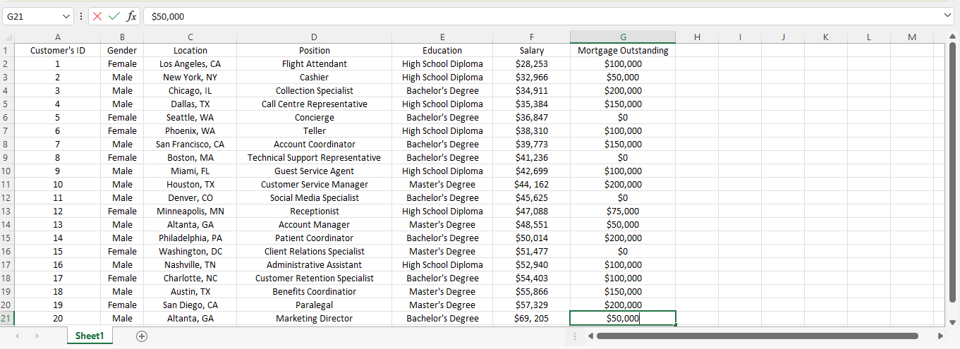Screen dimensions: 960x349
Task: Select the "Social Media Specialist" cell
Action: tap(315, 198)
